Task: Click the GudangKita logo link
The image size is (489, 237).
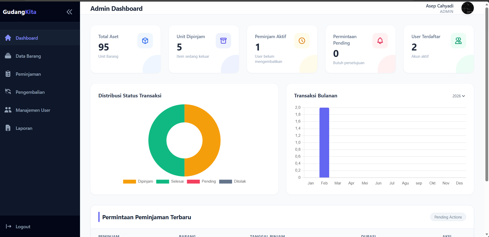Action: tap(20, 12)
